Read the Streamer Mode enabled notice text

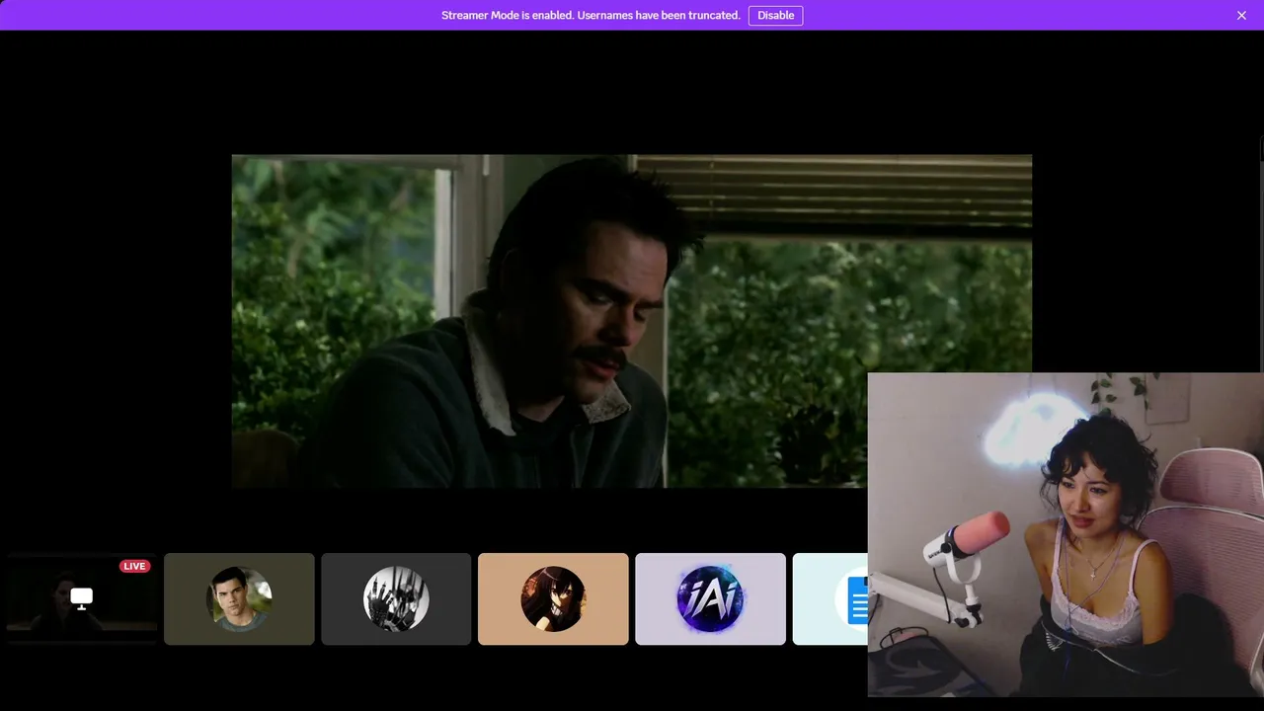tap(591, 16)
